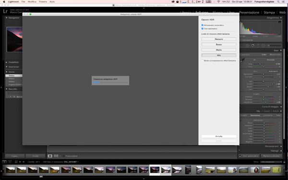Go forward with right arrow icon
Viewport: 288px width, 180px height.
24,162
